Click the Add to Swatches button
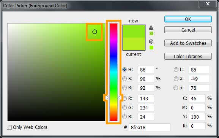This screenshot has width=219, height=138. (x=188, y=43)
